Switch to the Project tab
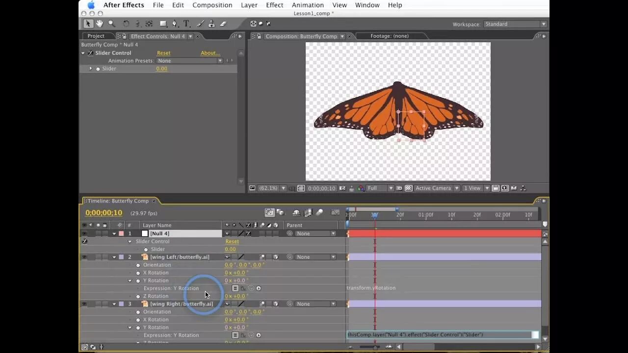Viewport: 628px width, 353px height. pos(96,36)
